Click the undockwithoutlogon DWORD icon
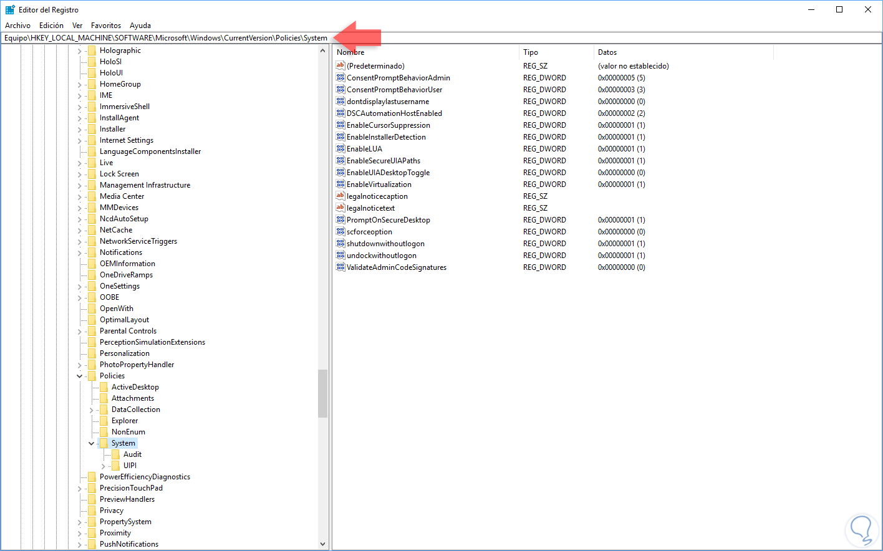The width and height of the screenshot is (883, 551). coord(340,256)
